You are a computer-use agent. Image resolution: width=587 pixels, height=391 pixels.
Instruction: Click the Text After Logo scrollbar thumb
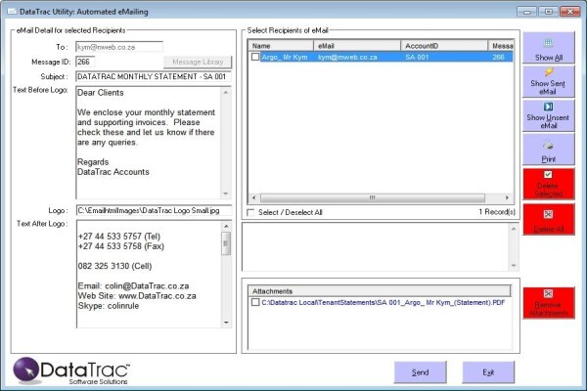point(226,243)
